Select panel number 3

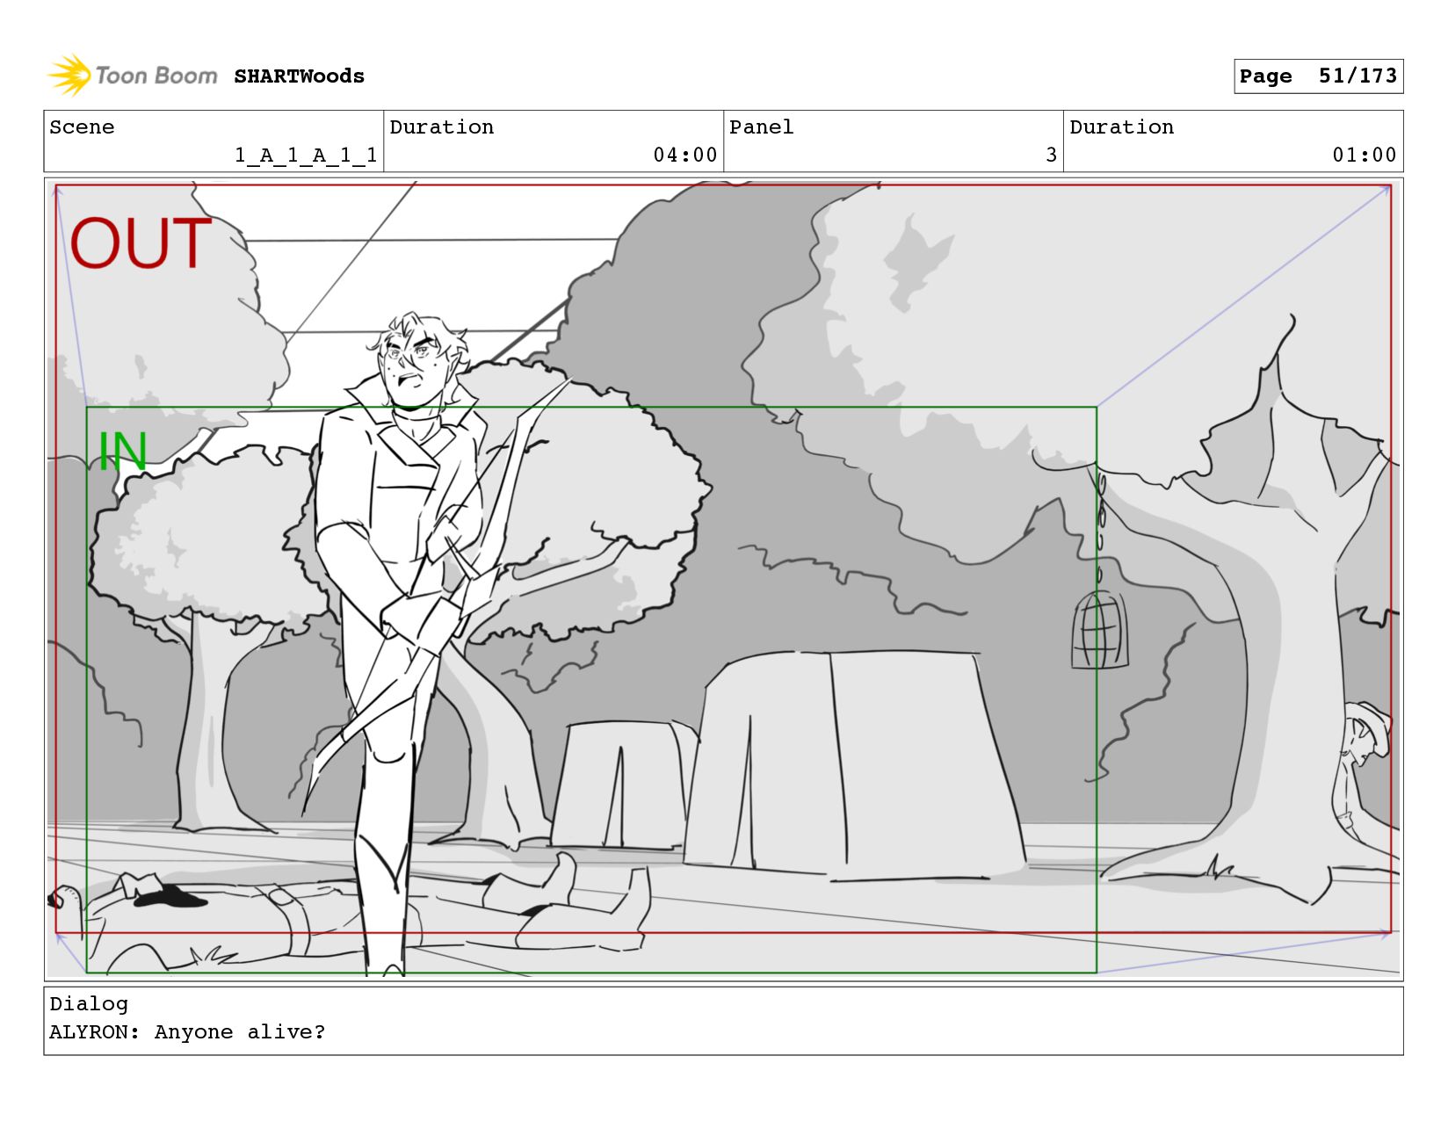(1051, 155)
